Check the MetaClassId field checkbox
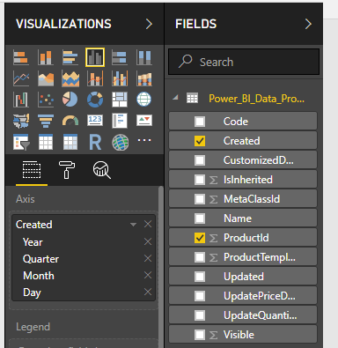Image resolution: width=338 pixels, height=348 pixels. (200, 199)
